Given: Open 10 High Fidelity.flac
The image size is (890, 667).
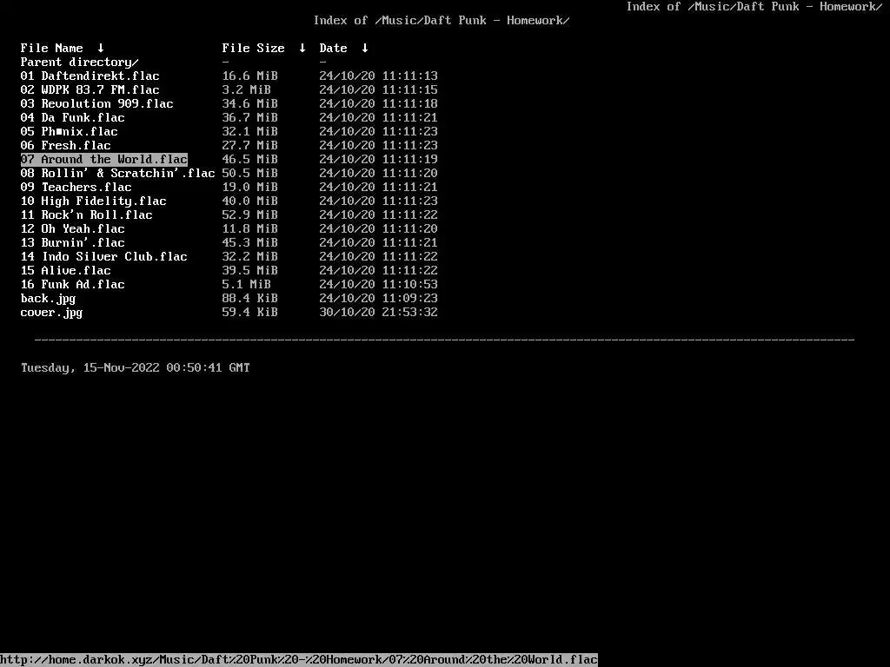Looking at the screenshot, I should (93, 201).
